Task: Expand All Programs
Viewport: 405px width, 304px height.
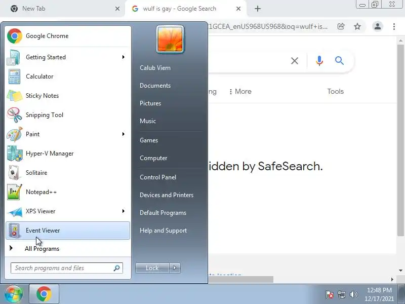Action: [68, 249]
